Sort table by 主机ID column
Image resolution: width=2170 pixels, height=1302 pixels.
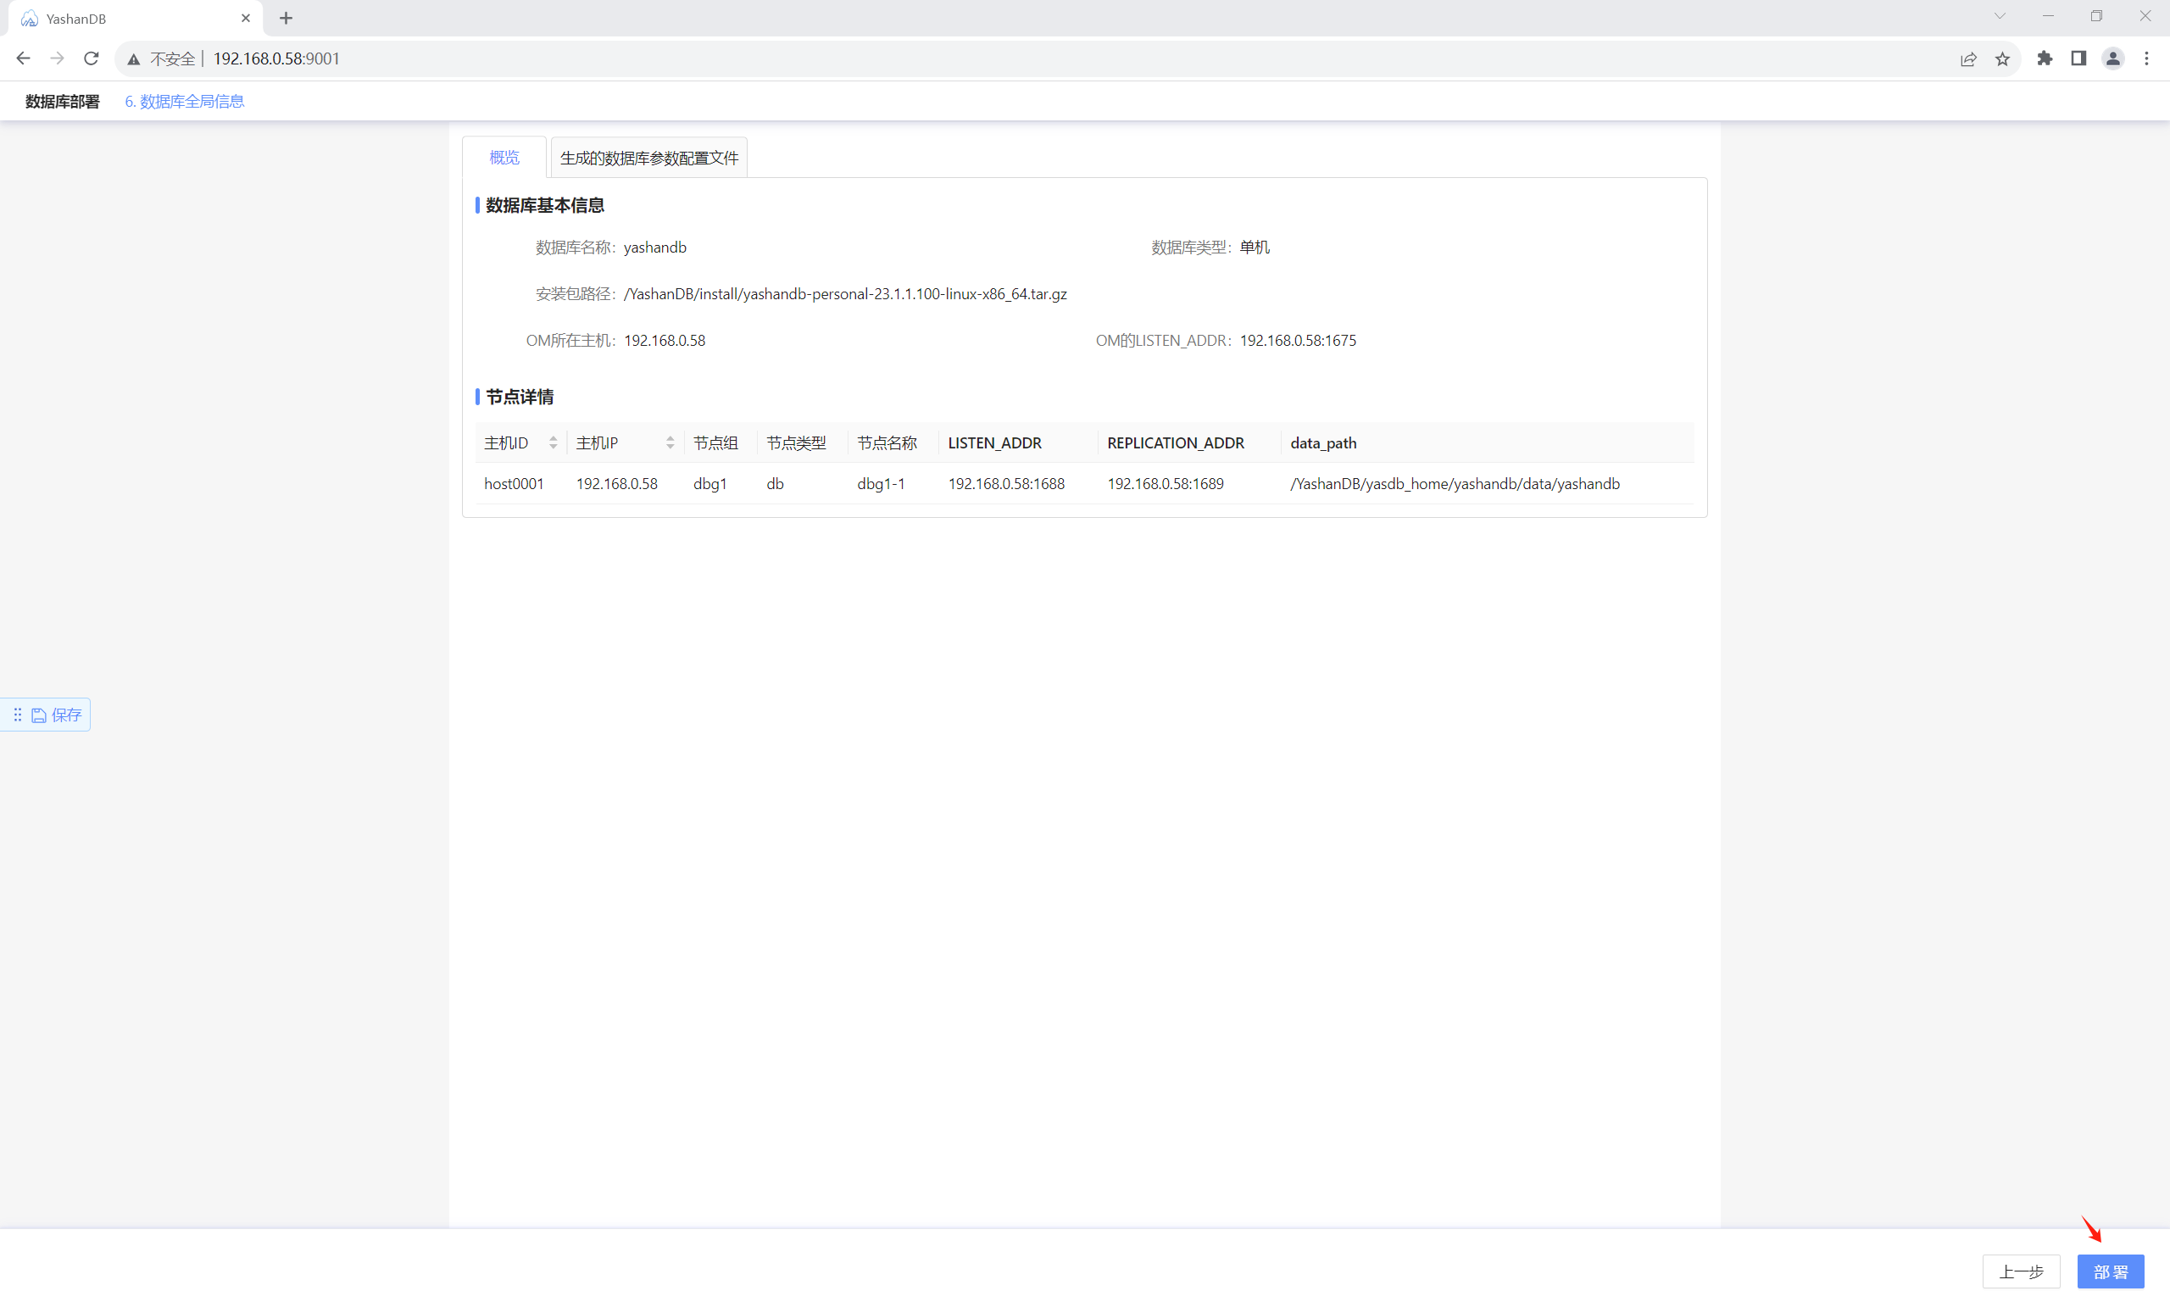pos(553,443)
